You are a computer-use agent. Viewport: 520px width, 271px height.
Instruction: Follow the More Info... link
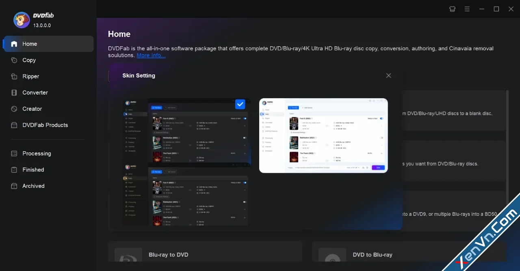click(151, 56)
